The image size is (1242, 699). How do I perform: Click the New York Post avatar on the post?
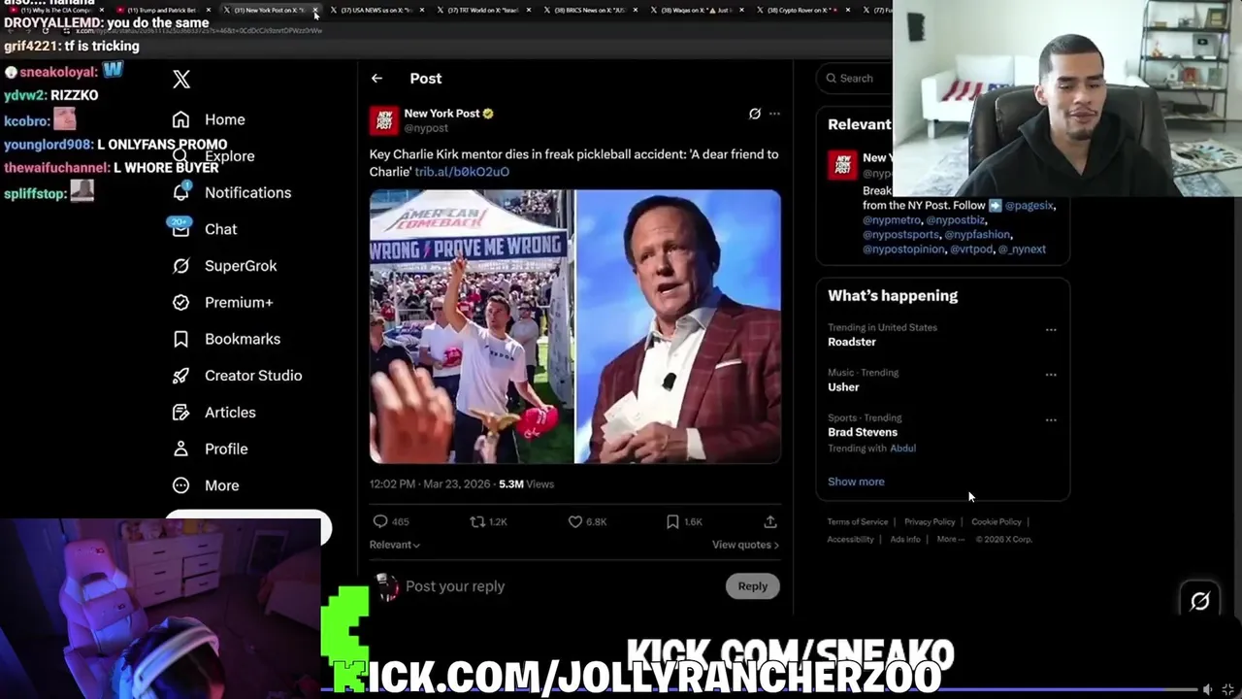click(384, 120)
